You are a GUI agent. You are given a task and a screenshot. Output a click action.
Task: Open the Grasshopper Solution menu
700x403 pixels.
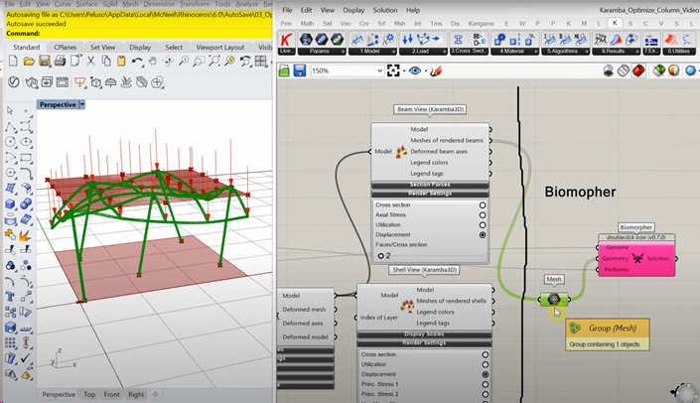click(x=385, y=10)
